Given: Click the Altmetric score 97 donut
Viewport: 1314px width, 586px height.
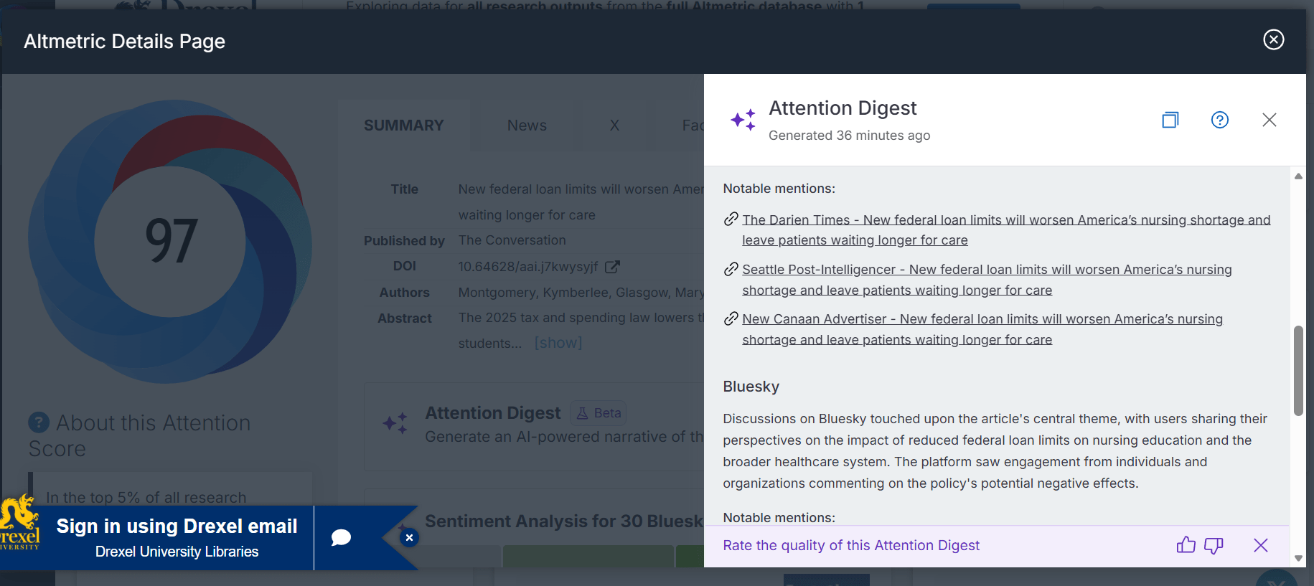Looking at the screenshot, I should click(170, 241).
